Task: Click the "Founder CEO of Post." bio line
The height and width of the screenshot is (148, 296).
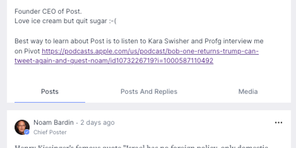Action: pos(48,12)
